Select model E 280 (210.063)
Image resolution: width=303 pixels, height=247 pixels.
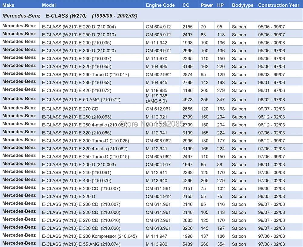77,117
